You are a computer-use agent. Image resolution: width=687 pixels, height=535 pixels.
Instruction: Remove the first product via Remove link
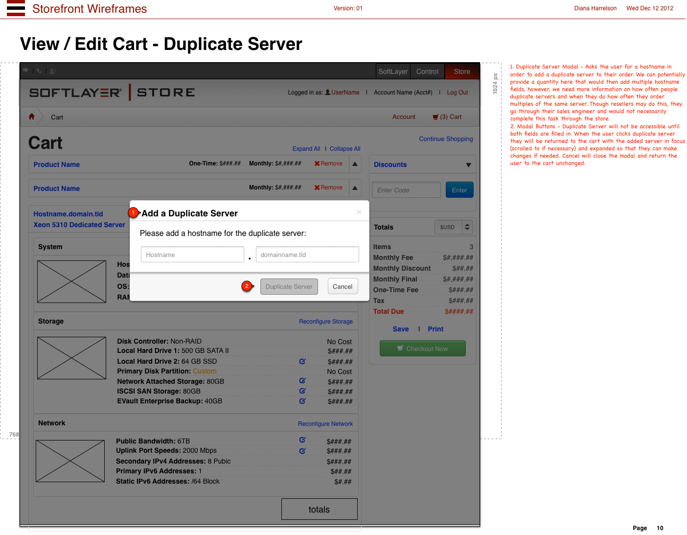coord(331,163)
